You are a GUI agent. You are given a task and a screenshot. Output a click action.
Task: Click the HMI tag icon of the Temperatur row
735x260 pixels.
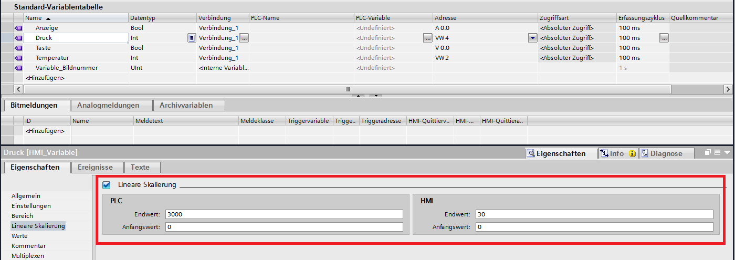pos(18,58)
